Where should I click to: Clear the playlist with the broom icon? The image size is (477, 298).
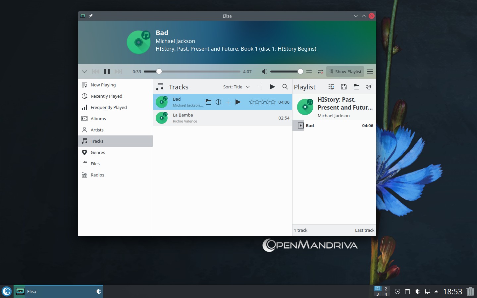click(369, 87)
